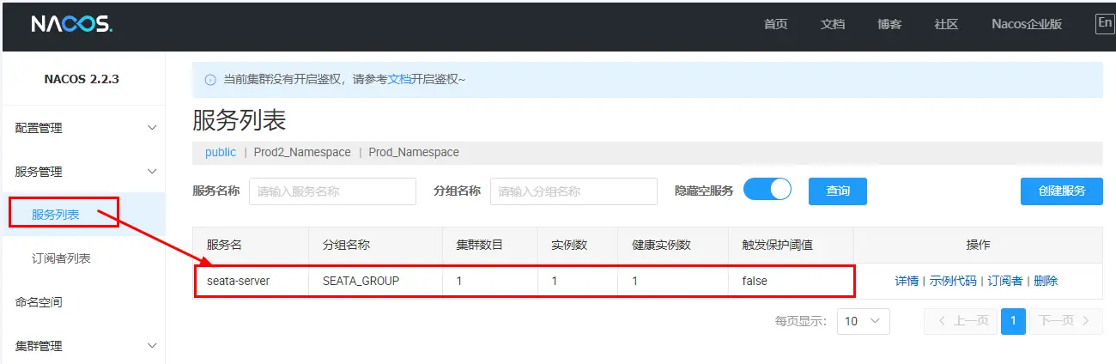Viewport: 1116px width, 364px height.
Task: Open the 文档 link in top navigation
Action: 833,24
